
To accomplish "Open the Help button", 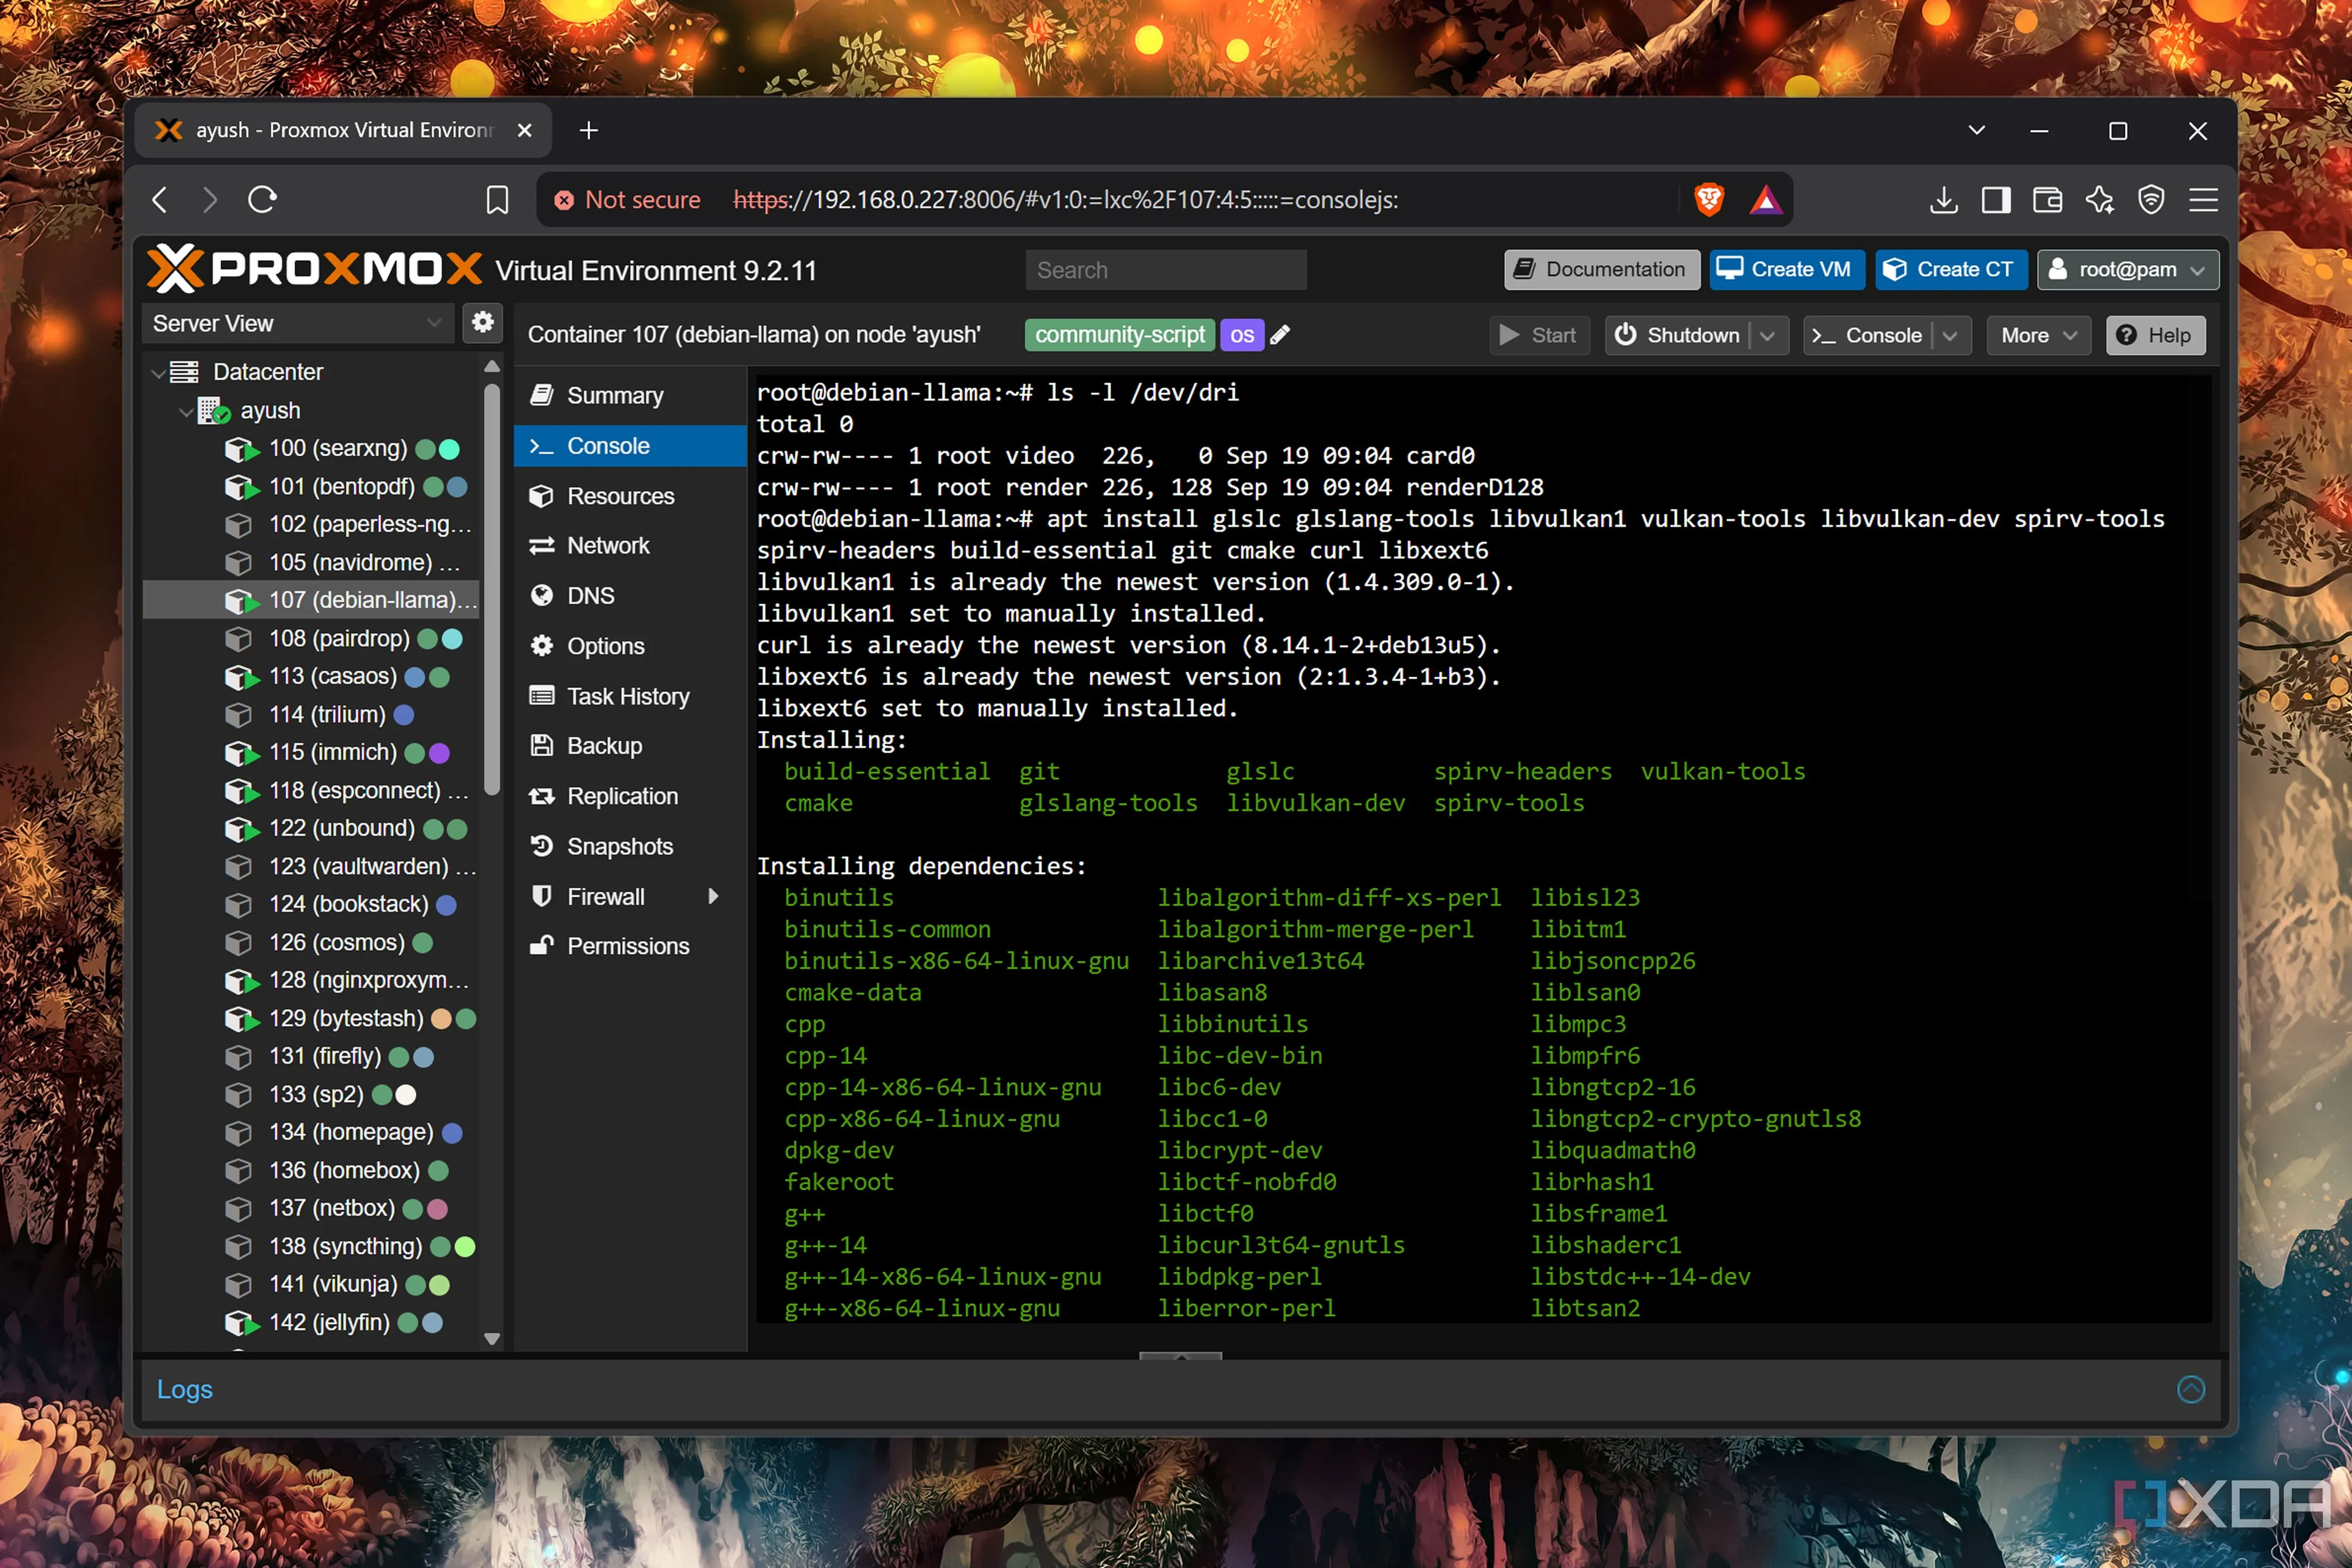I will point(2155,336).
